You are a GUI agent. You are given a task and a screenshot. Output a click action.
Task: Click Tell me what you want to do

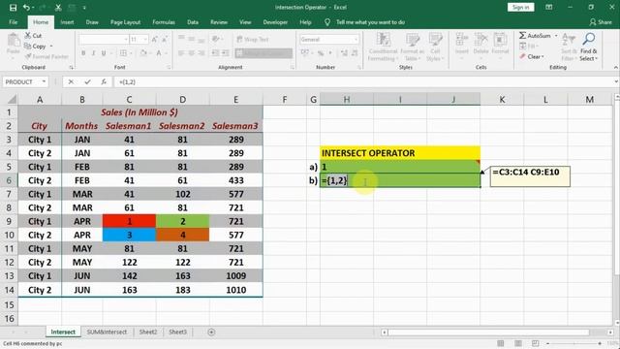pos(370,22)
